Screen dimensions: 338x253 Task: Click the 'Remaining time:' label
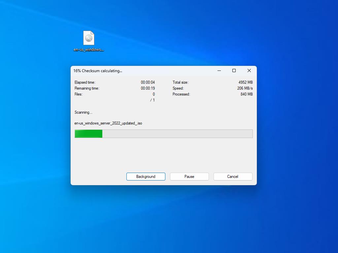[87, 88]
